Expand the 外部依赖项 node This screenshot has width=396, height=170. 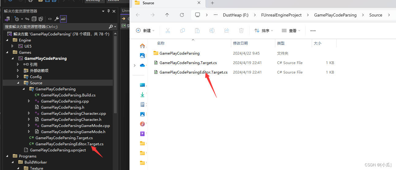point(18,71)
